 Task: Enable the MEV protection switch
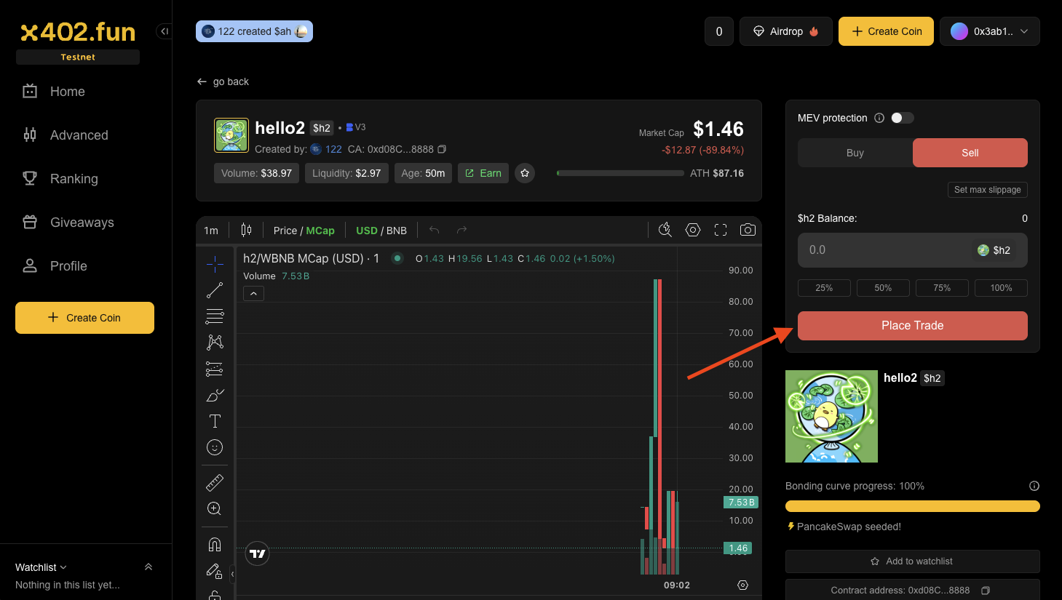[x=902, y=118]
